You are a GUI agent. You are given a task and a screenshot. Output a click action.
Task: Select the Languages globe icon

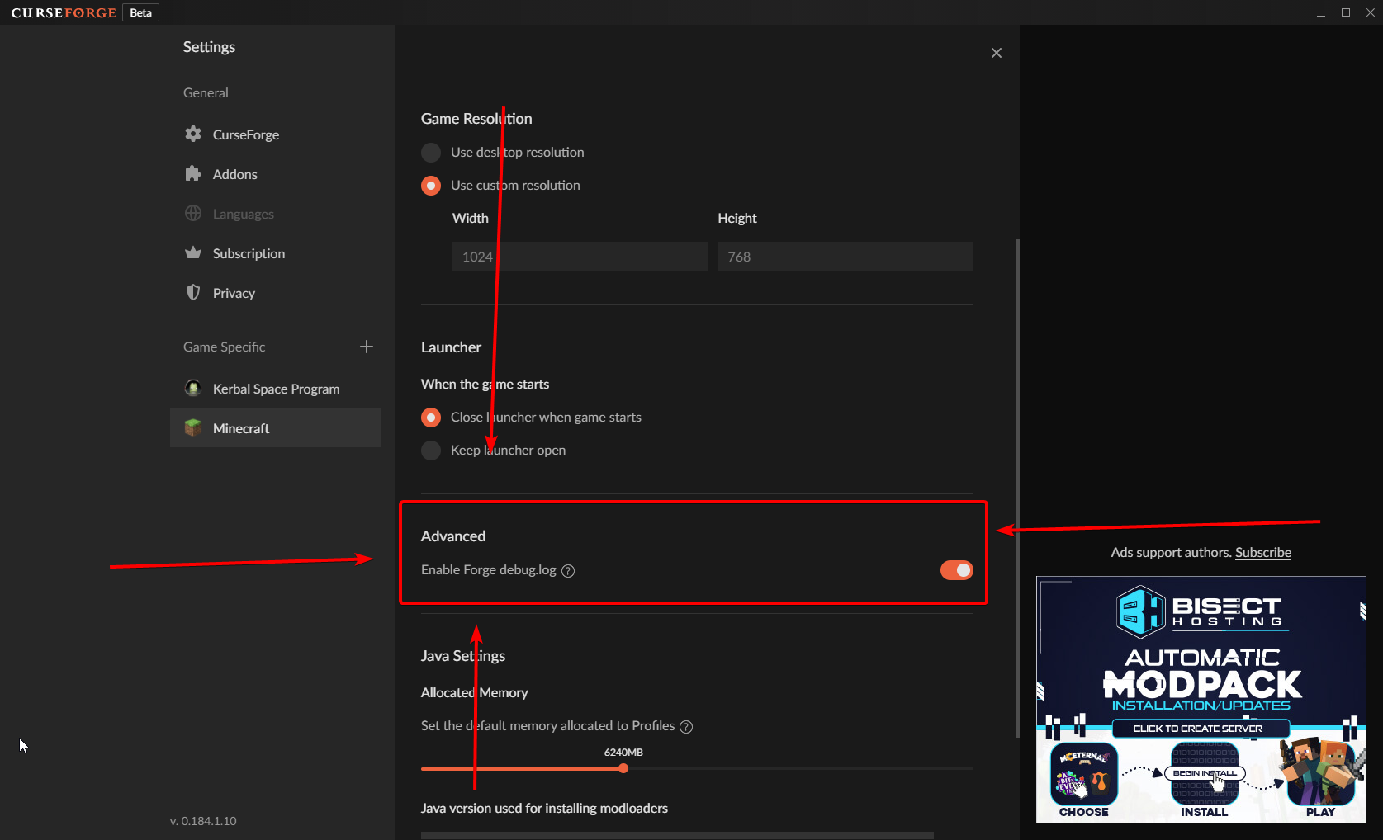tap(193, 213)
